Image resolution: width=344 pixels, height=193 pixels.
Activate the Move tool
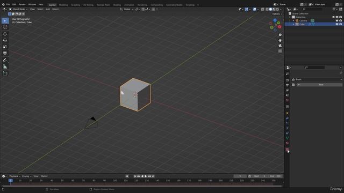coord(5,34)
